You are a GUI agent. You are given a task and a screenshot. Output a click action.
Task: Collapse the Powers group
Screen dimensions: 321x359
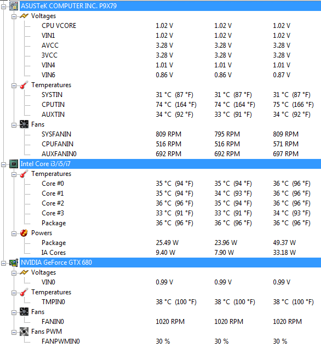point(14,234)
